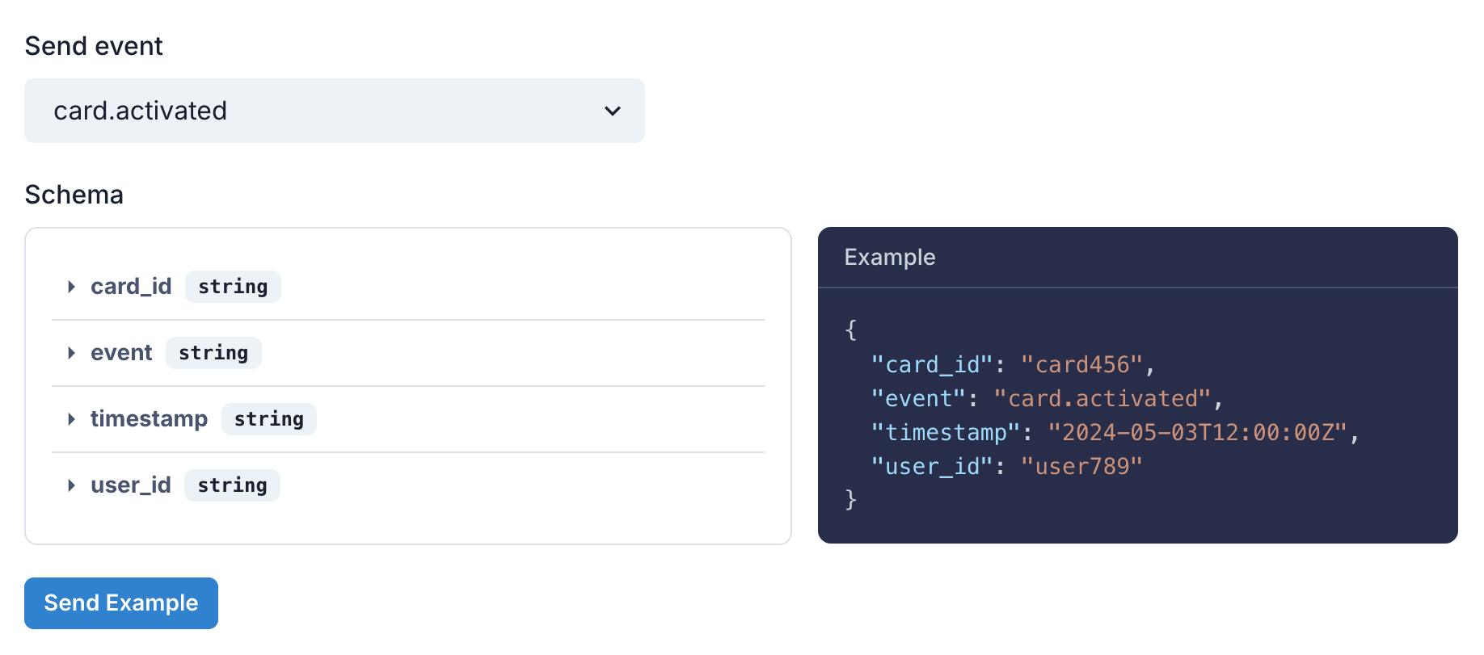Click the timestamp disclosure triangle

pos(71,418)
